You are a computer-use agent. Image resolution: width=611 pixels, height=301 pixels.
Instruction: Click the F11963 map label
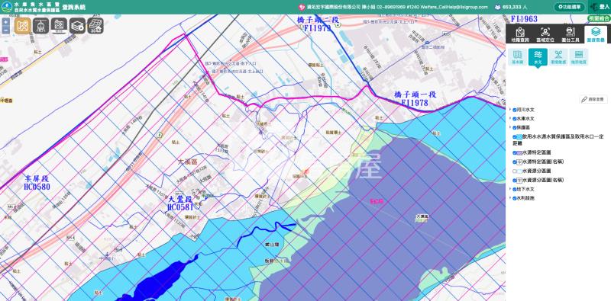pyautogui.click(x=524, y=18)
